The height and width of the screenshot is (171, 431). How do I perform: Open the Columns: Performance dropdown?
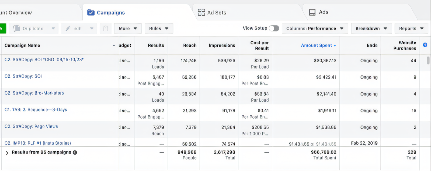click(315, 28)
